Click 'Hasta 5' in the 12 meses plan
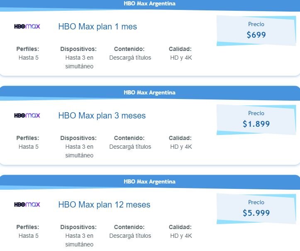The height and width of the screenshot is (251, 300). [x=29, y=236]
